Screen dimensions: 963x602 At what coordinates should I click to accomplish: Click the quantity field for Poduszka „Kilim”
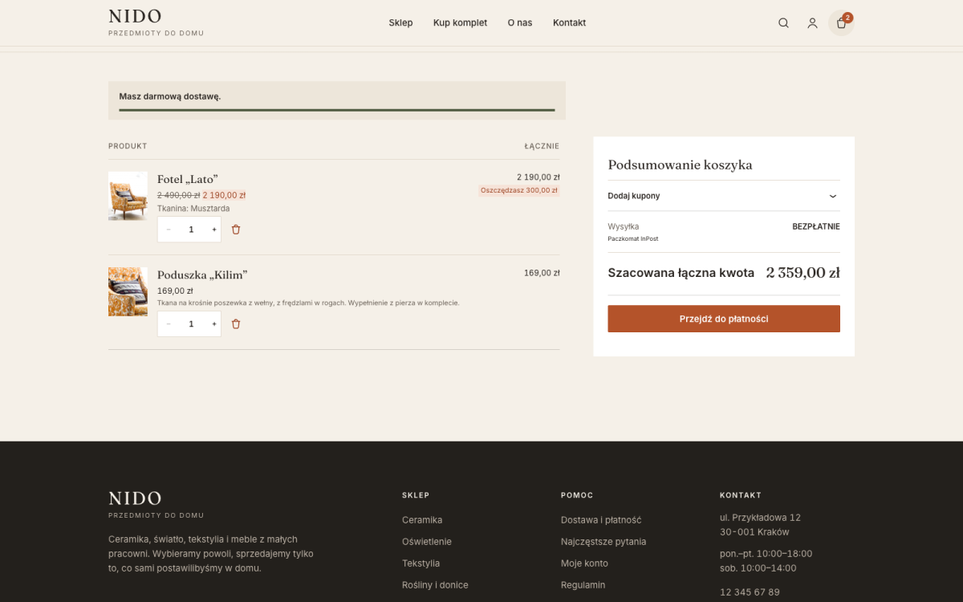pyautogui.click(x=191, y=324)
